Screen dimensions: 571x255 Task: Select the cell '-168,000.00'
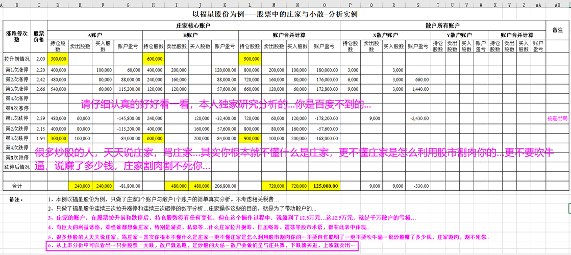pyautogui.click(x=324, y=139)
